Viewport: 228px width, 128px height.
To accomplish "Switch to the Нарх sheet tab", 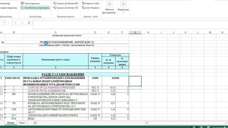I will [x=22, y=123].
